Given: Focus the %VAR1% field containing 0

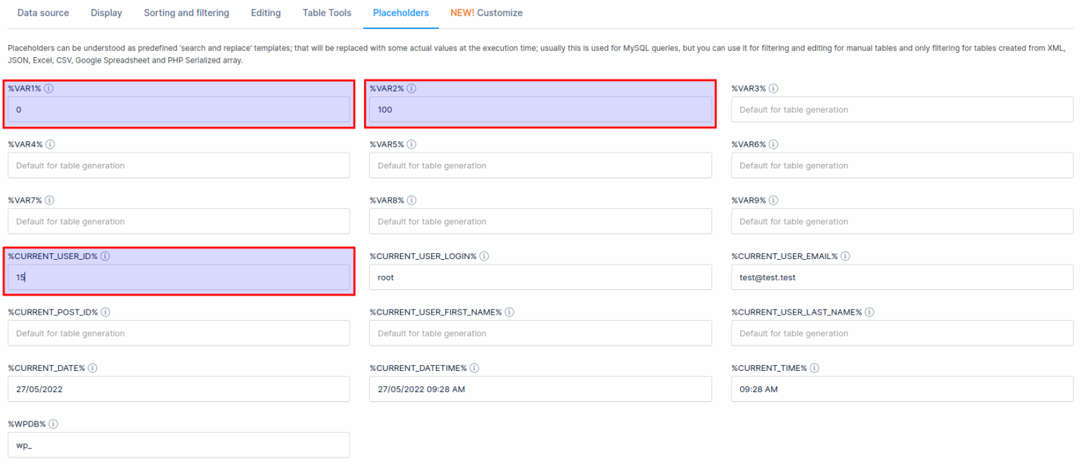Looking at the screenshot, I should point(179,110).
